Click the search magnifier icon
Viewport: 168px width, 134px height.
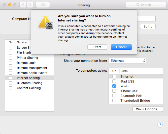[138, 5]
